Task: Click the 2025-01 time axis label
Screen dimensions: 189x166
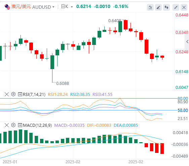Action: (10, 162)
